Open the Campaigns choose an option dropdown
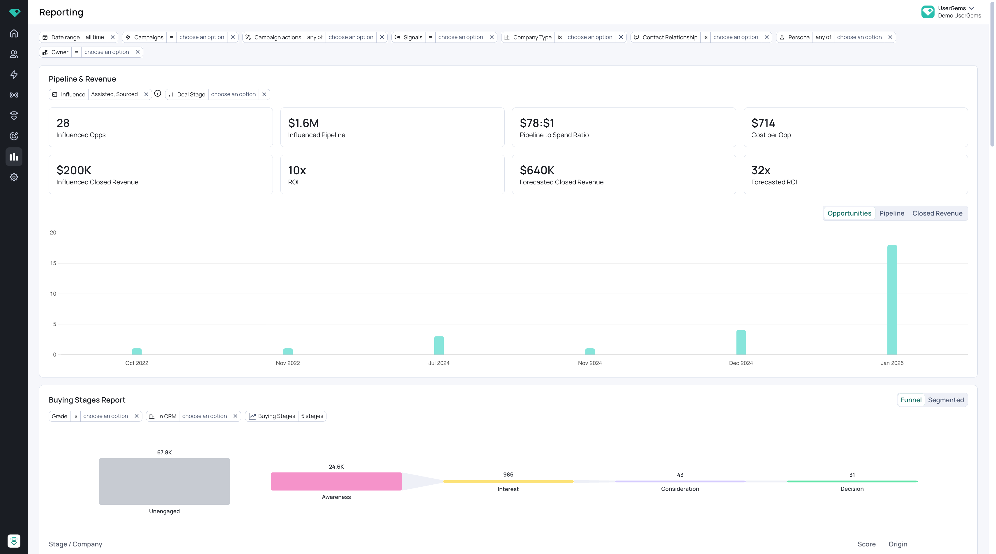996x554 pixels. click(202, 37)
